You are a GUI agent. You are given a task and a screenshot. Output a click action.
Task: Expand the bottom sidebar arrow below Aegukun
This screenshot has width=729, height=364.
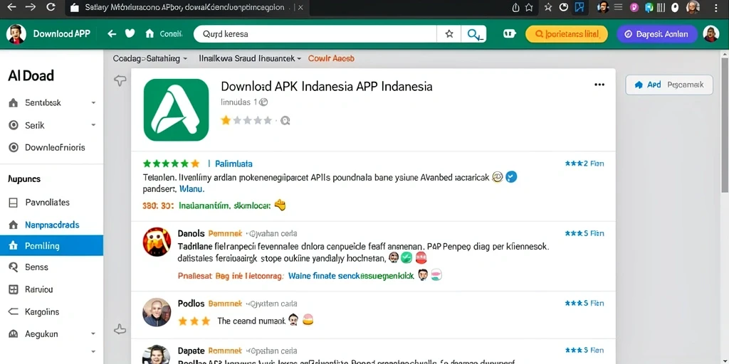93,351
